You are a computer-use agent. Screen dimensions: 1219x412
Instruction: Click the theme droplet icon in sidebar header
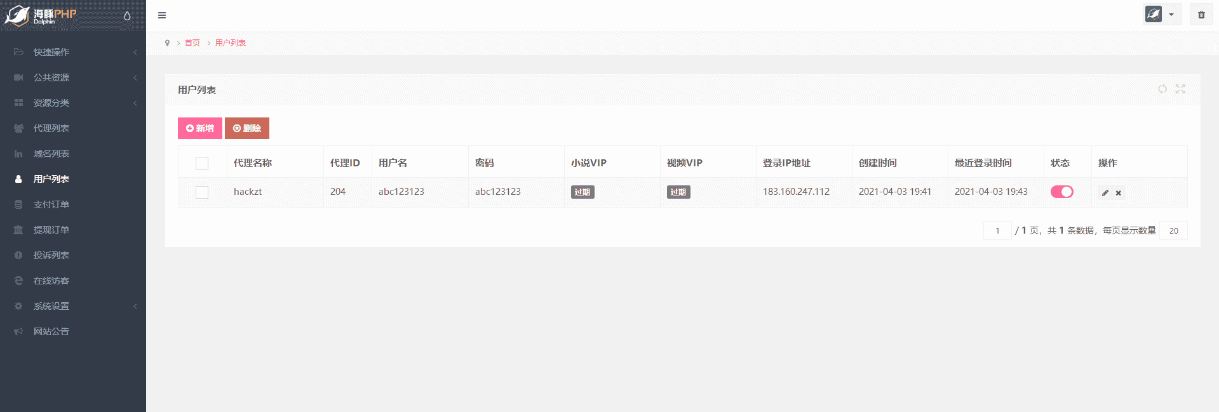click(x=127, y=16)
